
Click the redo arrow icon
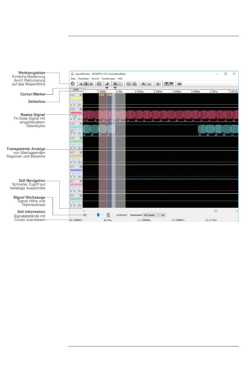tap(149, 84)
